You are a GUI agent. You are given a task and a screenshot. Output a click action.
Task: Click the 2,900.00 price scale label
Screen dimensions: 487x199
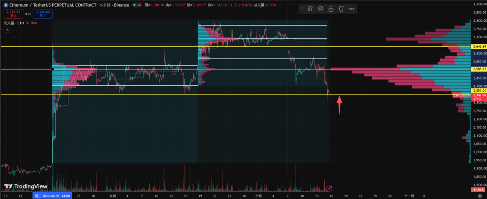pyautogui.click(x=479, y=4)
